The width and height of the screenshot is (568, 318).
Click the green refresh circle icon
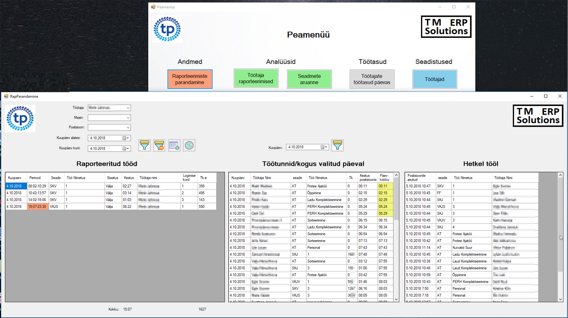[x=189, y=146]
